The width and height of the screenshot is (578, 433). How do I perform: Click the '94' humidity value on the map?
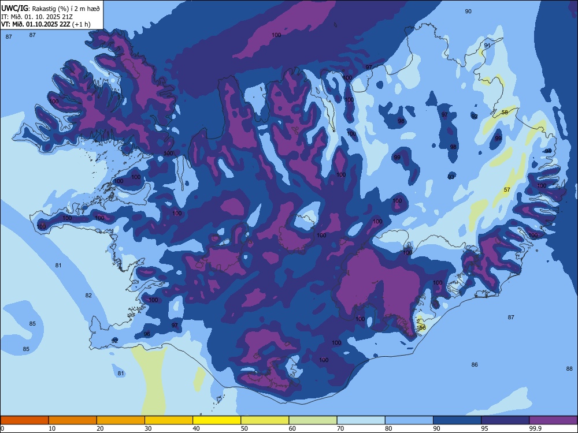tap(548, 151)
